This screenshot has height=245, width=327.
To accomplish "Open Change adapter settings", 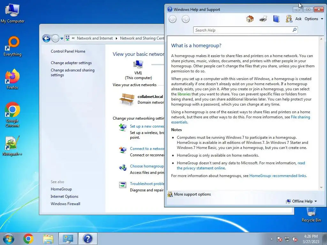I will [71, 63].
